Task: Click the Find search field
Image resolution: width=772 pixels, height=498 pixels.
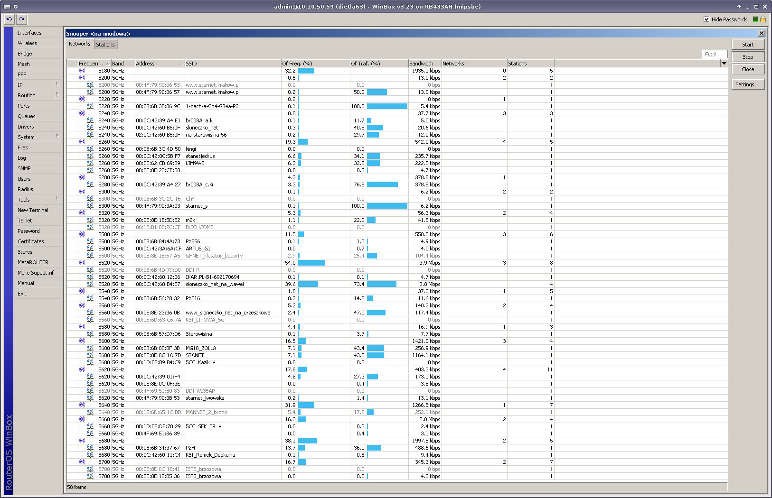Action: (x=715, y=54)
